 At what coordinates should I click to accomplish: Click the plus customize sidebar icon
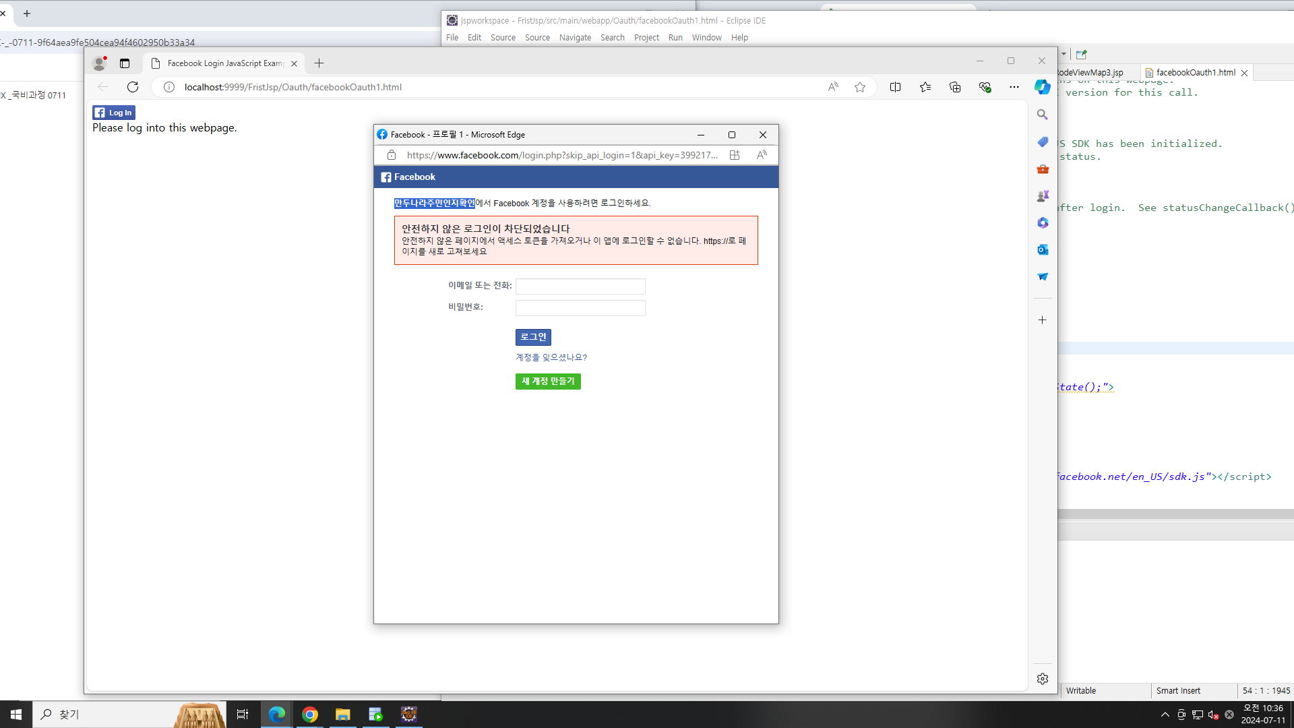pyautogui.click(x=1043, y=320)
